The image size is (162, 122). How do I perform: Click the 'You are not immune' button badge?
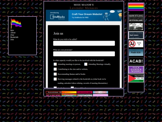[x=53, y=92]
